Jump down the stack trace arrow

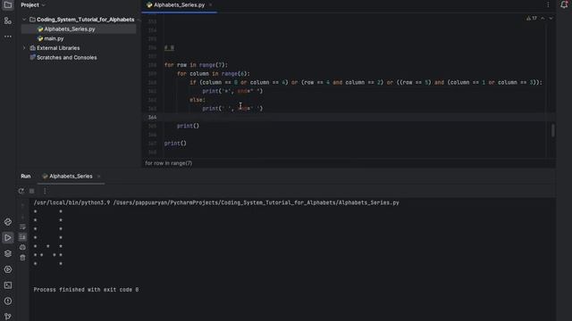(x=22, y=217)
